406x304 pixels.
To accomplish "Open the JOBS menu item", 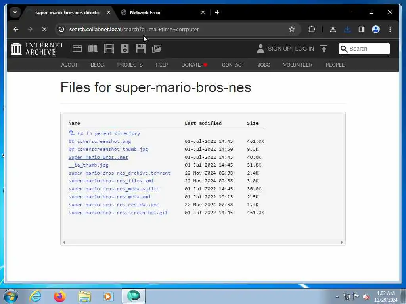I will pos(264,65).
